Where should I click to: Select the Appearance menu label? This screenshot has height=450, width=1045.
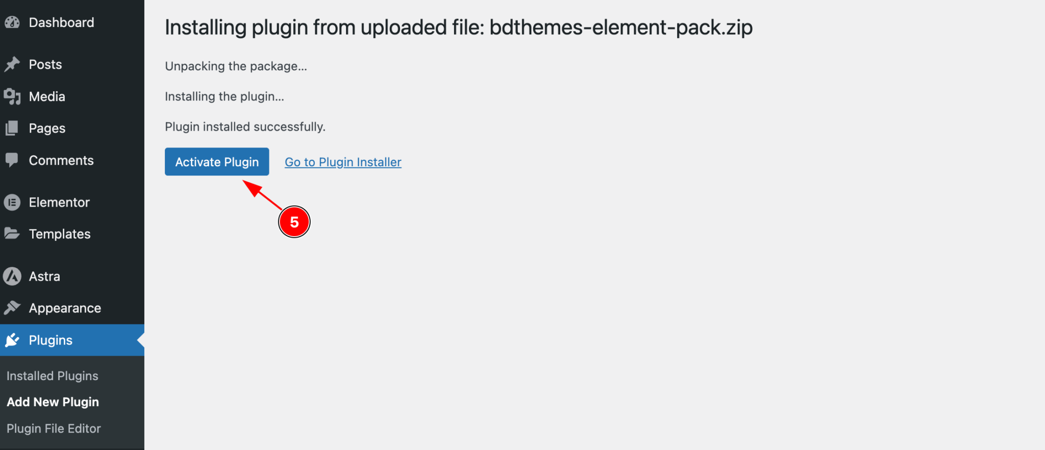pos(64,308)
